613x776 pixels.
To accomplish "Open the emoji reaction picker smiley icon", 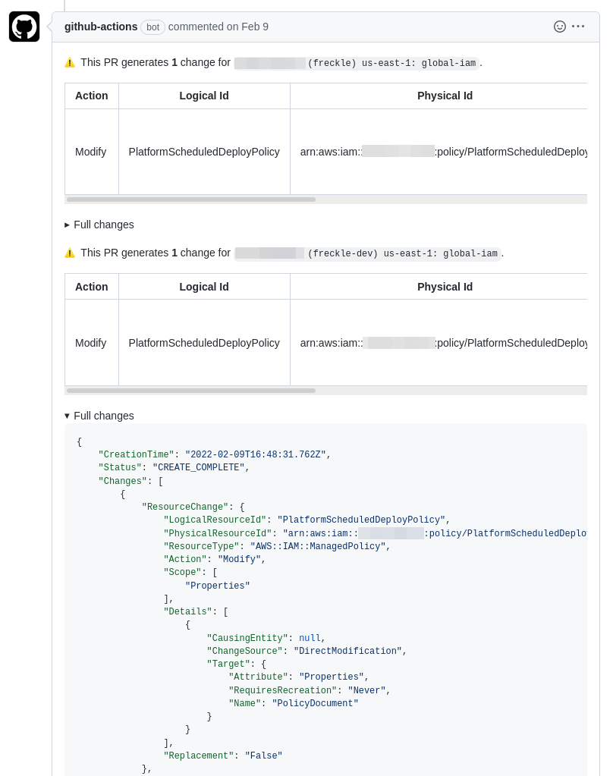I will click(560, 26).
